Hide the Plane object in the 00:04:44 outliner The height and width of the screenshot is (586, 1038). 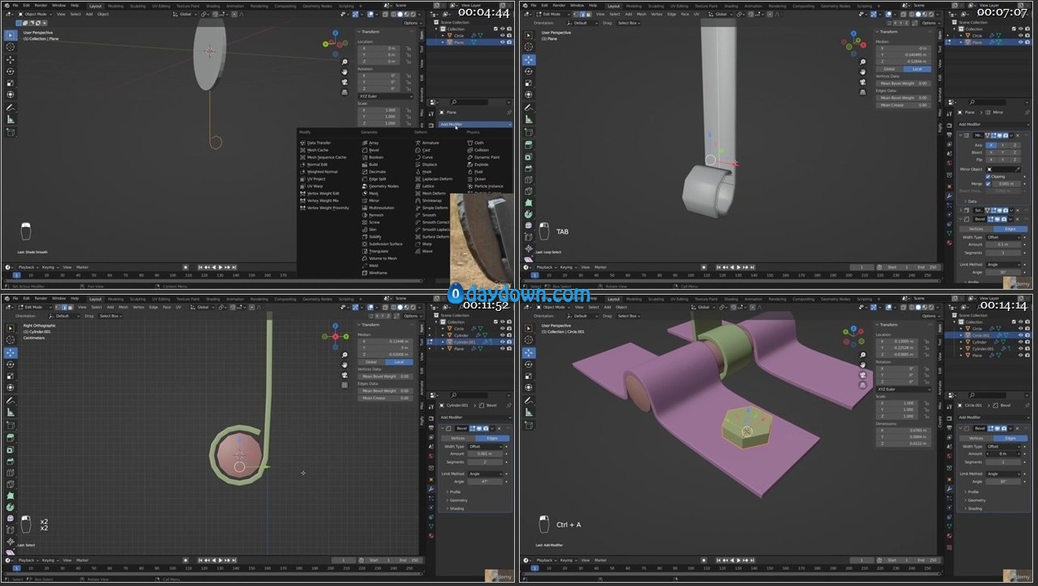[502, 42]
